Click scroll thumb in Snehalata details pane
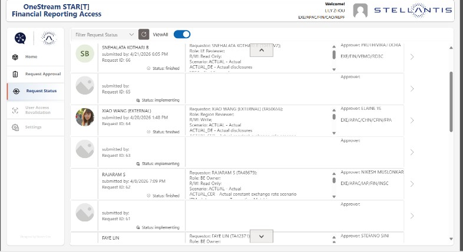Screen dimensions: 463x252 (334, 55)
